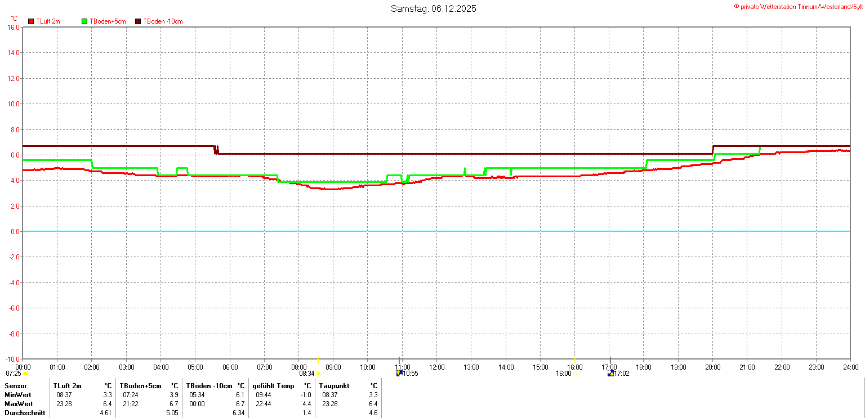The width and height of the screenshot is (865, 418).
Task: Click the Samstag, 06.12.2025 chart title
Action: tap(433, 9)
